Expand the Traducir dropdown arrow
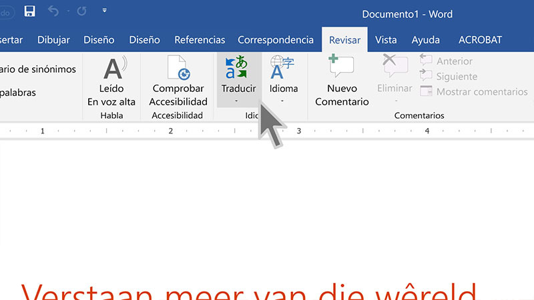This screenshot has width=534, height=300. click(x=238, y=101)
